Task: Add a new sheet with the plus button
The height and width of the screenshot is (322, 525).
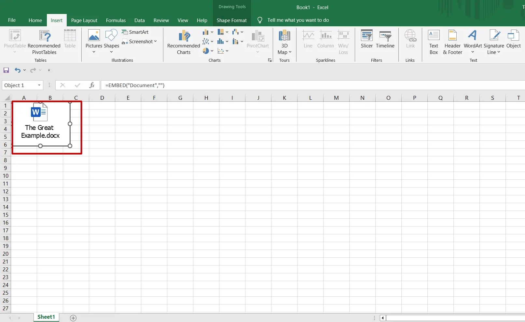Action: 73,318
